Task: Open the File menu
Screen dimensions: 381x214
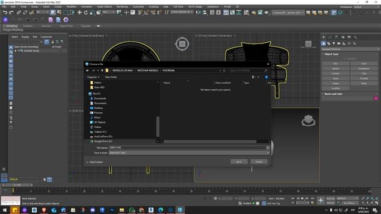Action: 4,7
